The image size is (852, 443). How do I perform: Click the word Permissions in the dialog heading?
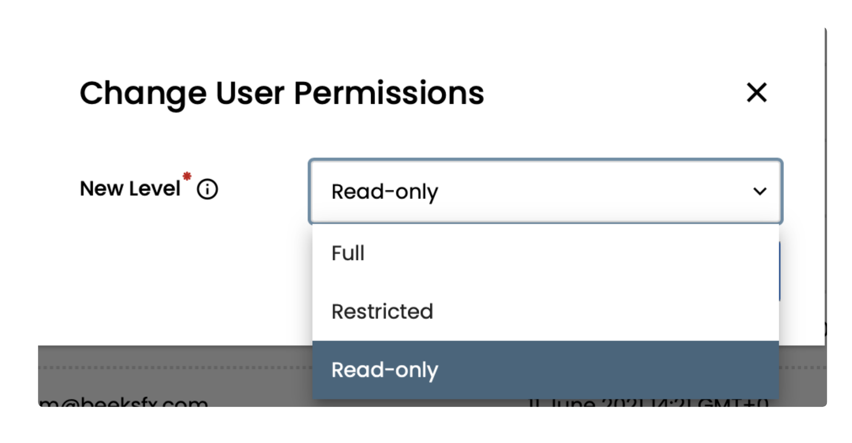389,94
